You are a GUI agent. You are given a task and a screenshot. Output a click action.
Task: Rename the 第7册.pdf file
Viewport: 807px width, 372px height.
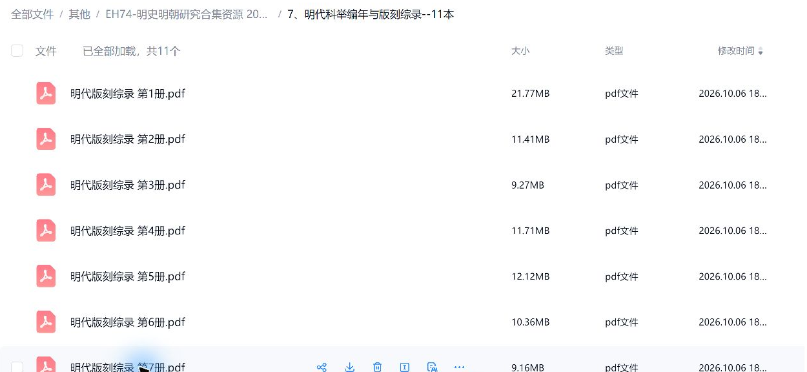[405, 367]
